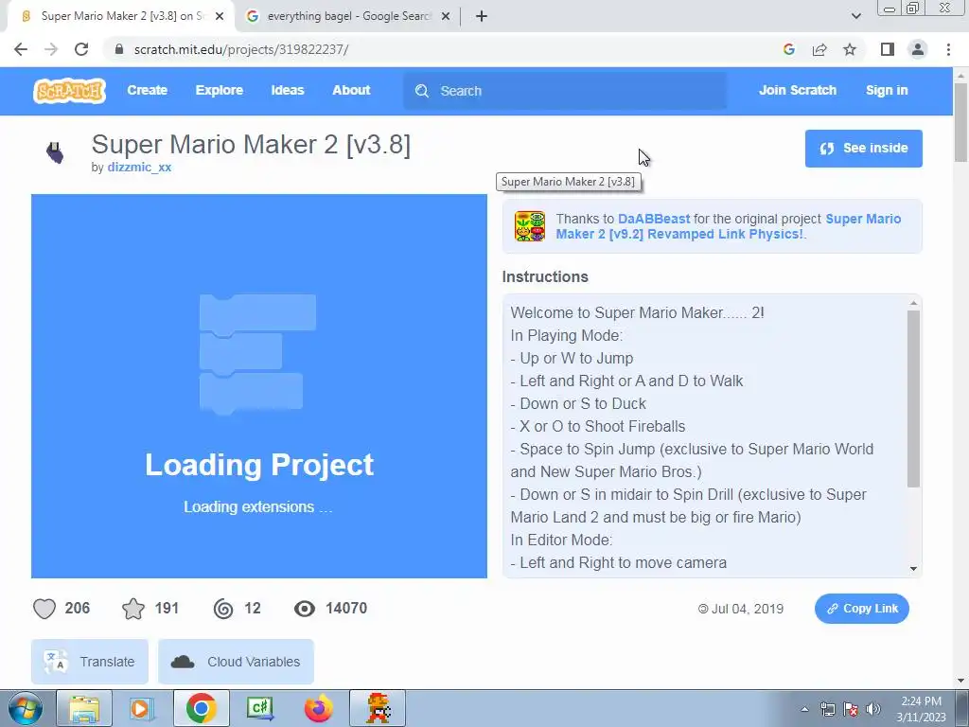The height and width of the screenshot is (727, 969).
Task: Click the heart love icon
Action: click(x=44, y=609)
